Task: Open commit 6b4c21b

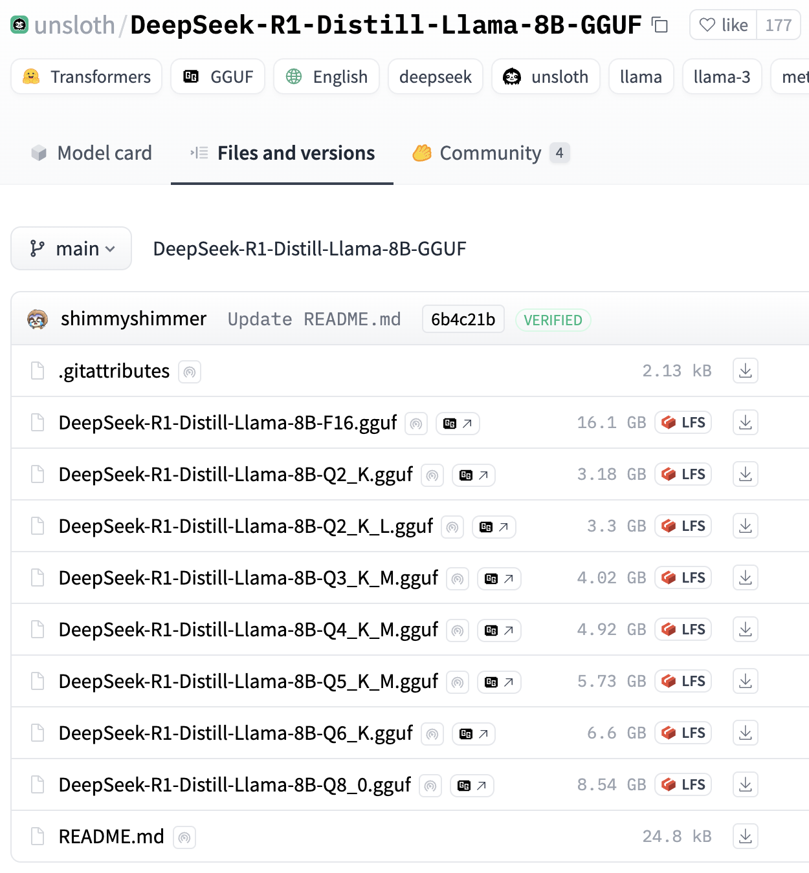Action: coord(463,319)
